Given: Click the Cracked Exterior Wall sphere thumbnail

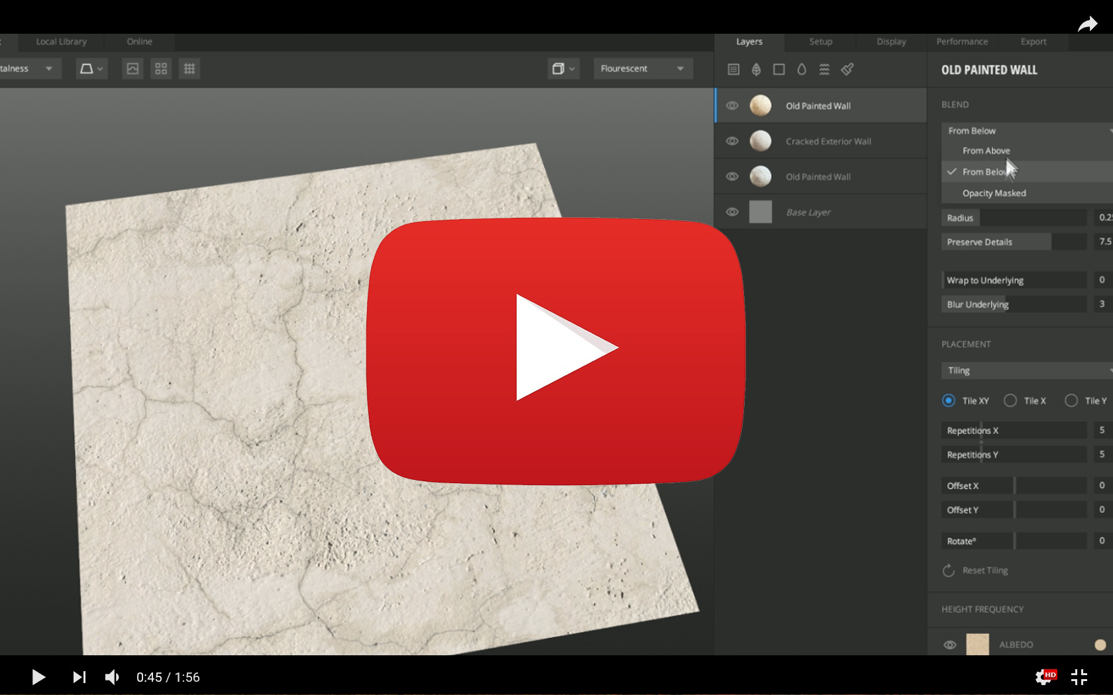Looking at the screenshot, I should pos(761,141).
